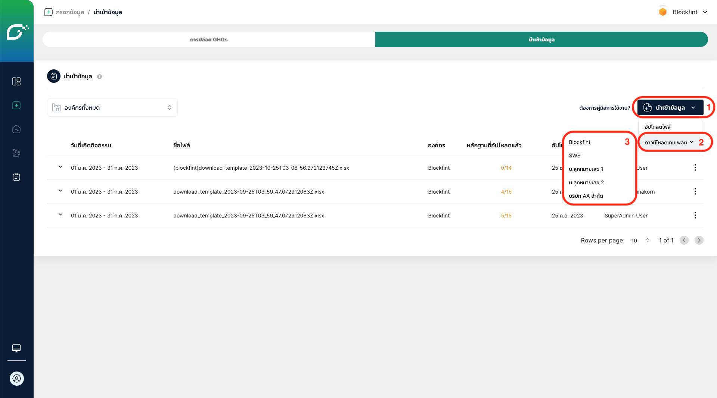Open the dashboard icon in sidebar
This screenshot has height=398, width=717.
coord(16,81)
